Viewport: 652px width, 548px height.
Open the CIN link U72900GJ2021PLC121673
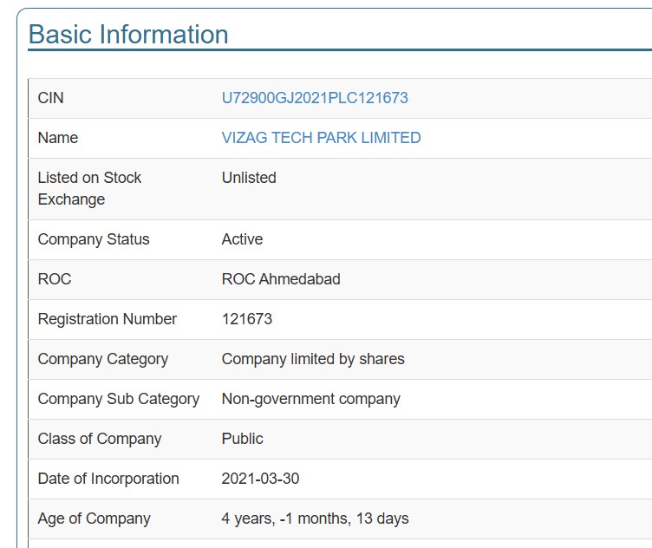[x=315, y=98]
